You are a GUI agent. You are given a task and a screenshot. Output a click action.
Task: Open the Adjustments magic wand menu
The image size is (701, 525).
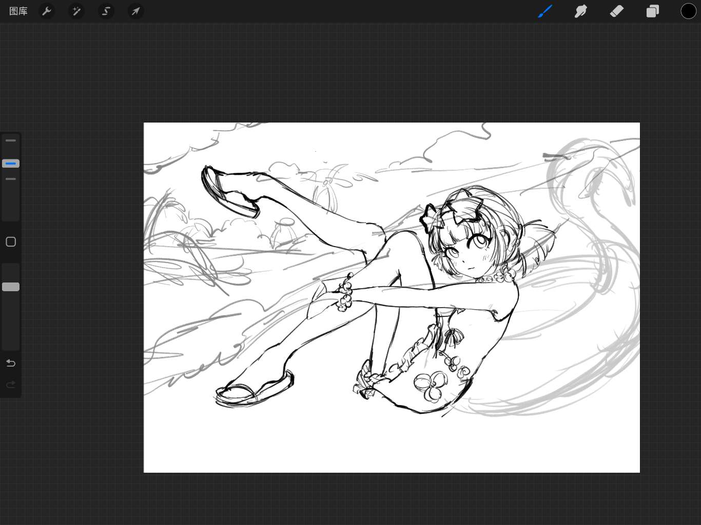coord(76,11)
